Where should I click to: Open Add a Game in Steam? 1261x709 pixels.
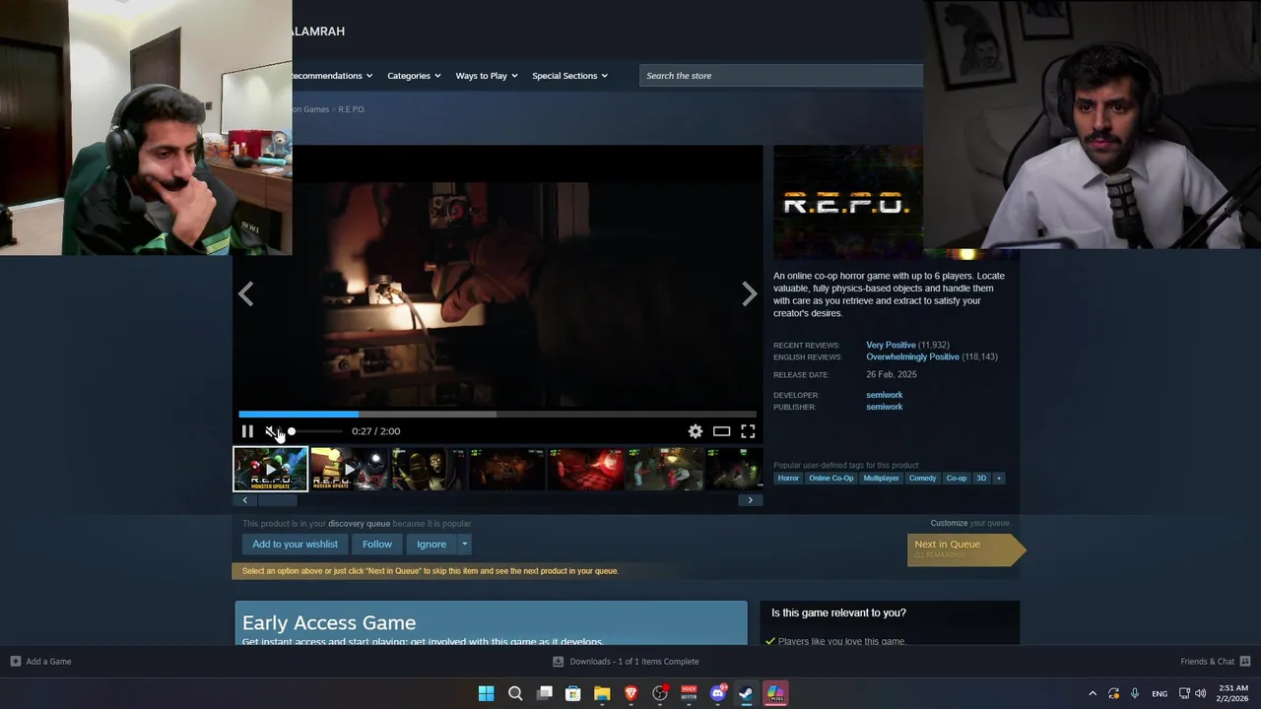point(40,662)
